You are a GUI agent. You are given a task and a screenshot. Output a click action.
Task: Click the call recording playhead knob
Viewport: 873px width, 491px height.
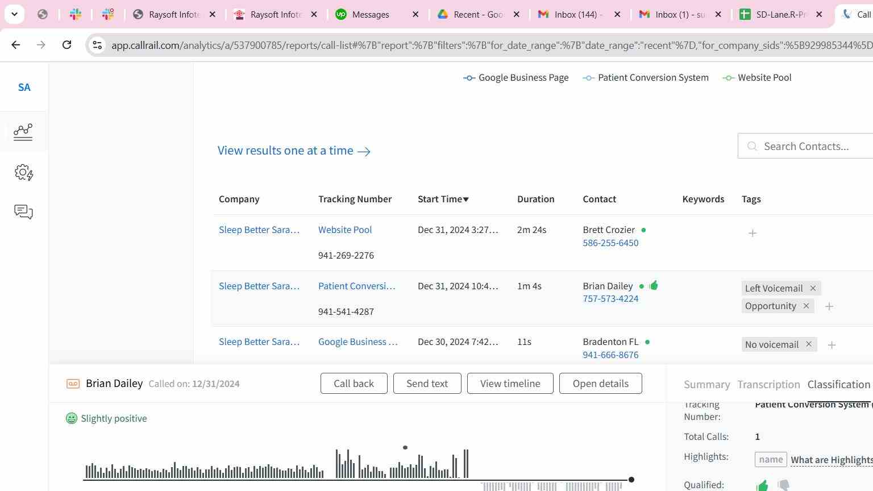click(631, 480)
